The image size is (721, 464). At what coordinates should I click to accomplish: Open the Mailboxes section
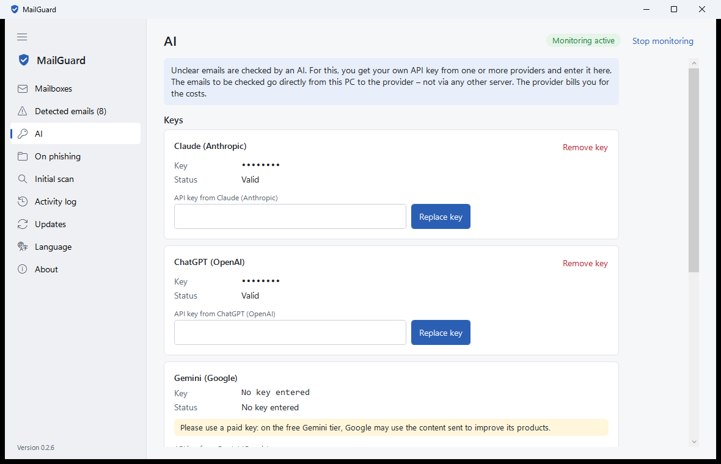click(x=75, y=89)
